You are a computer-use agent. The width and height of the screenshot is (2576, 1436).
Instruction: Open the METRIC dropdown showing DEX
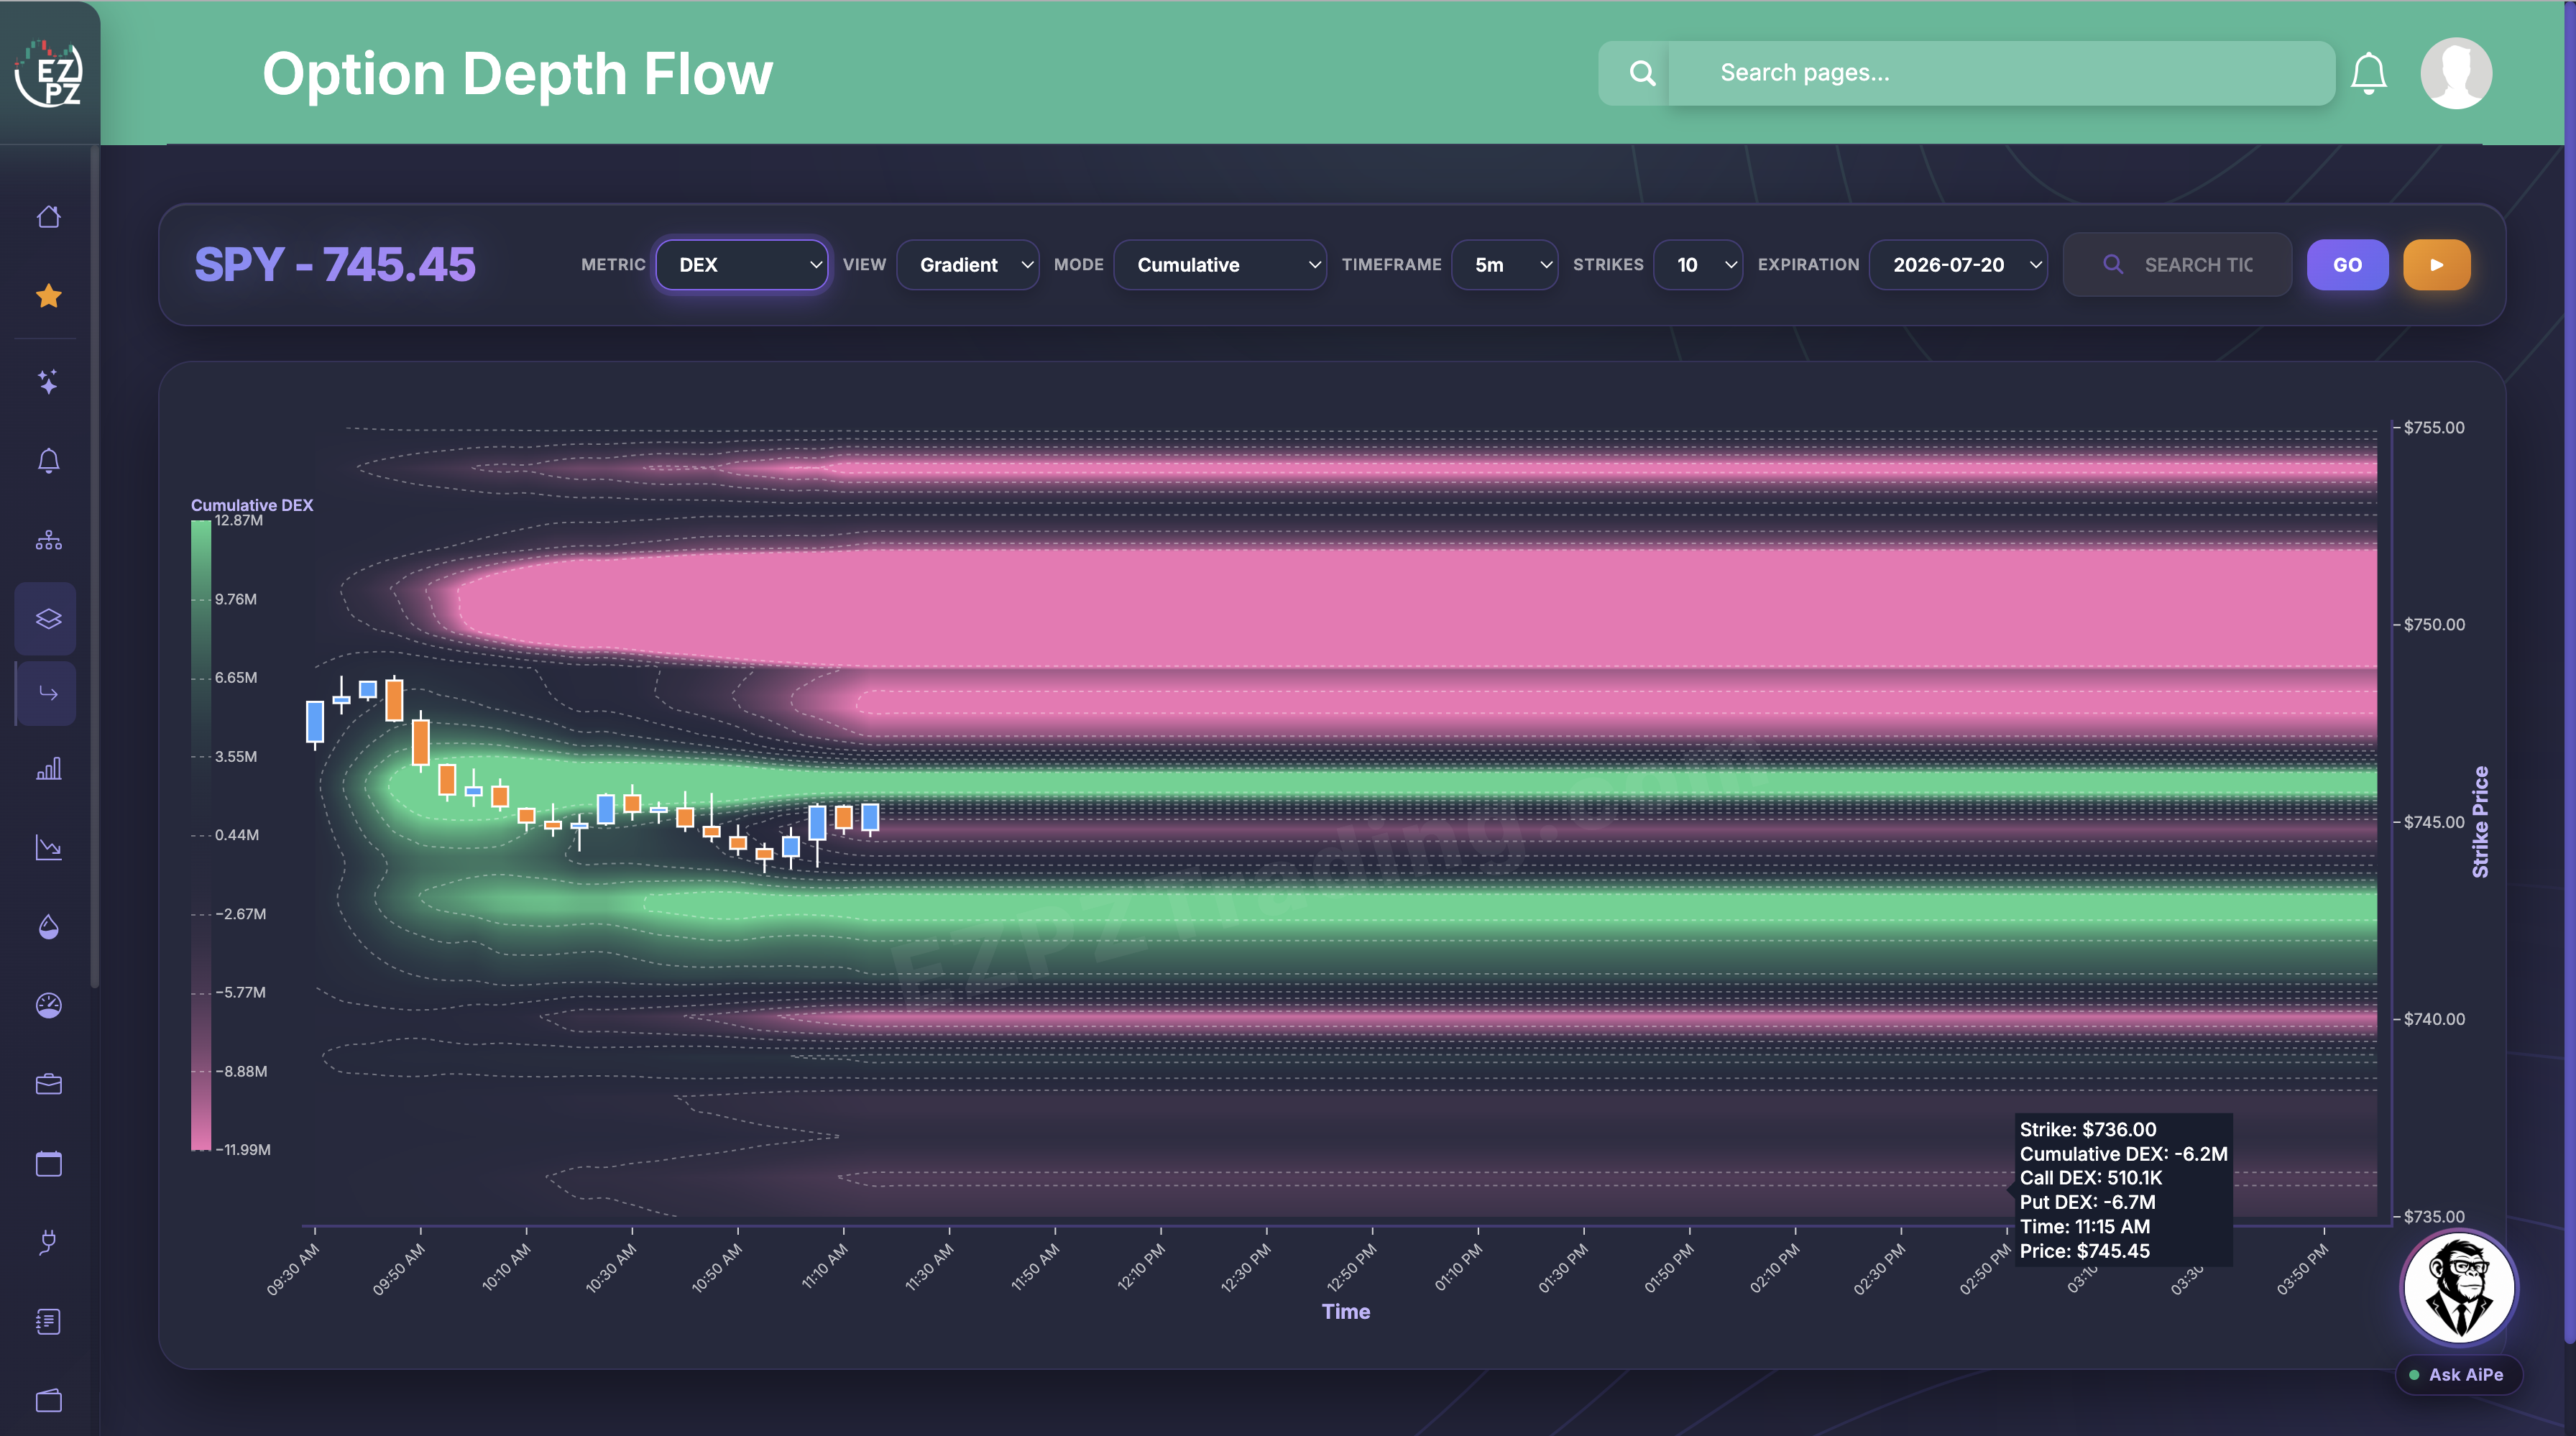click(x=741, y=264)
